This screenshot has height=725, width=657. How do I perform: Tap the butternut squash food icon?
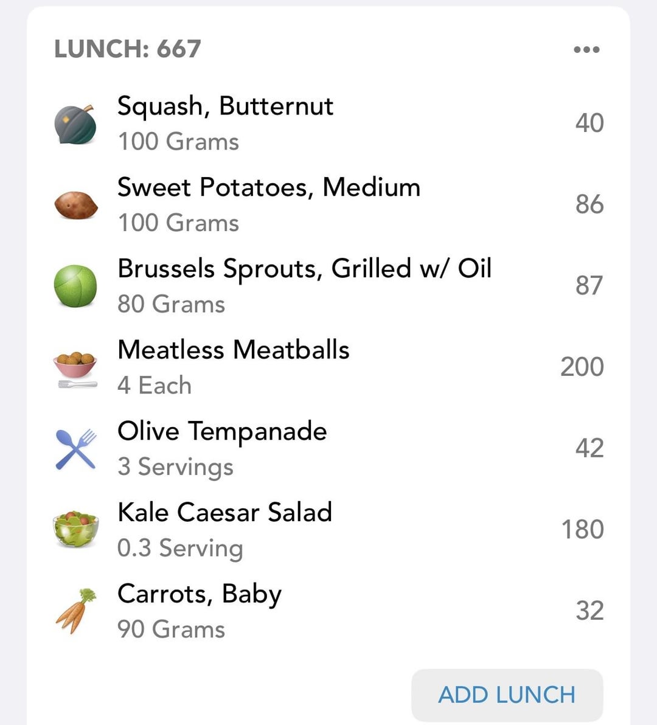click(x=75, y=123)
